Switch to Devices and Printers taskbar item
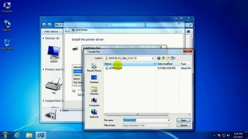Image resolution: width=248 pixels, height=139 pixels. pos(41,135)
